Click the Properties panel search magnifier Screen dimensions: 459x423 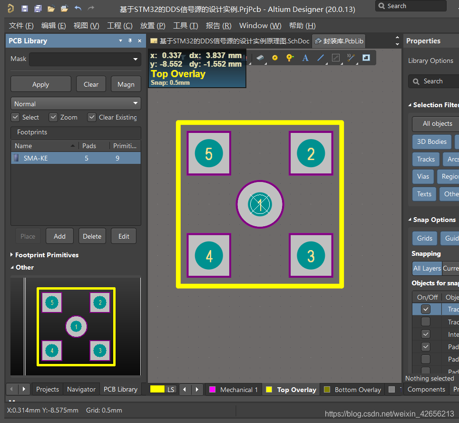[x=416, y=81]
